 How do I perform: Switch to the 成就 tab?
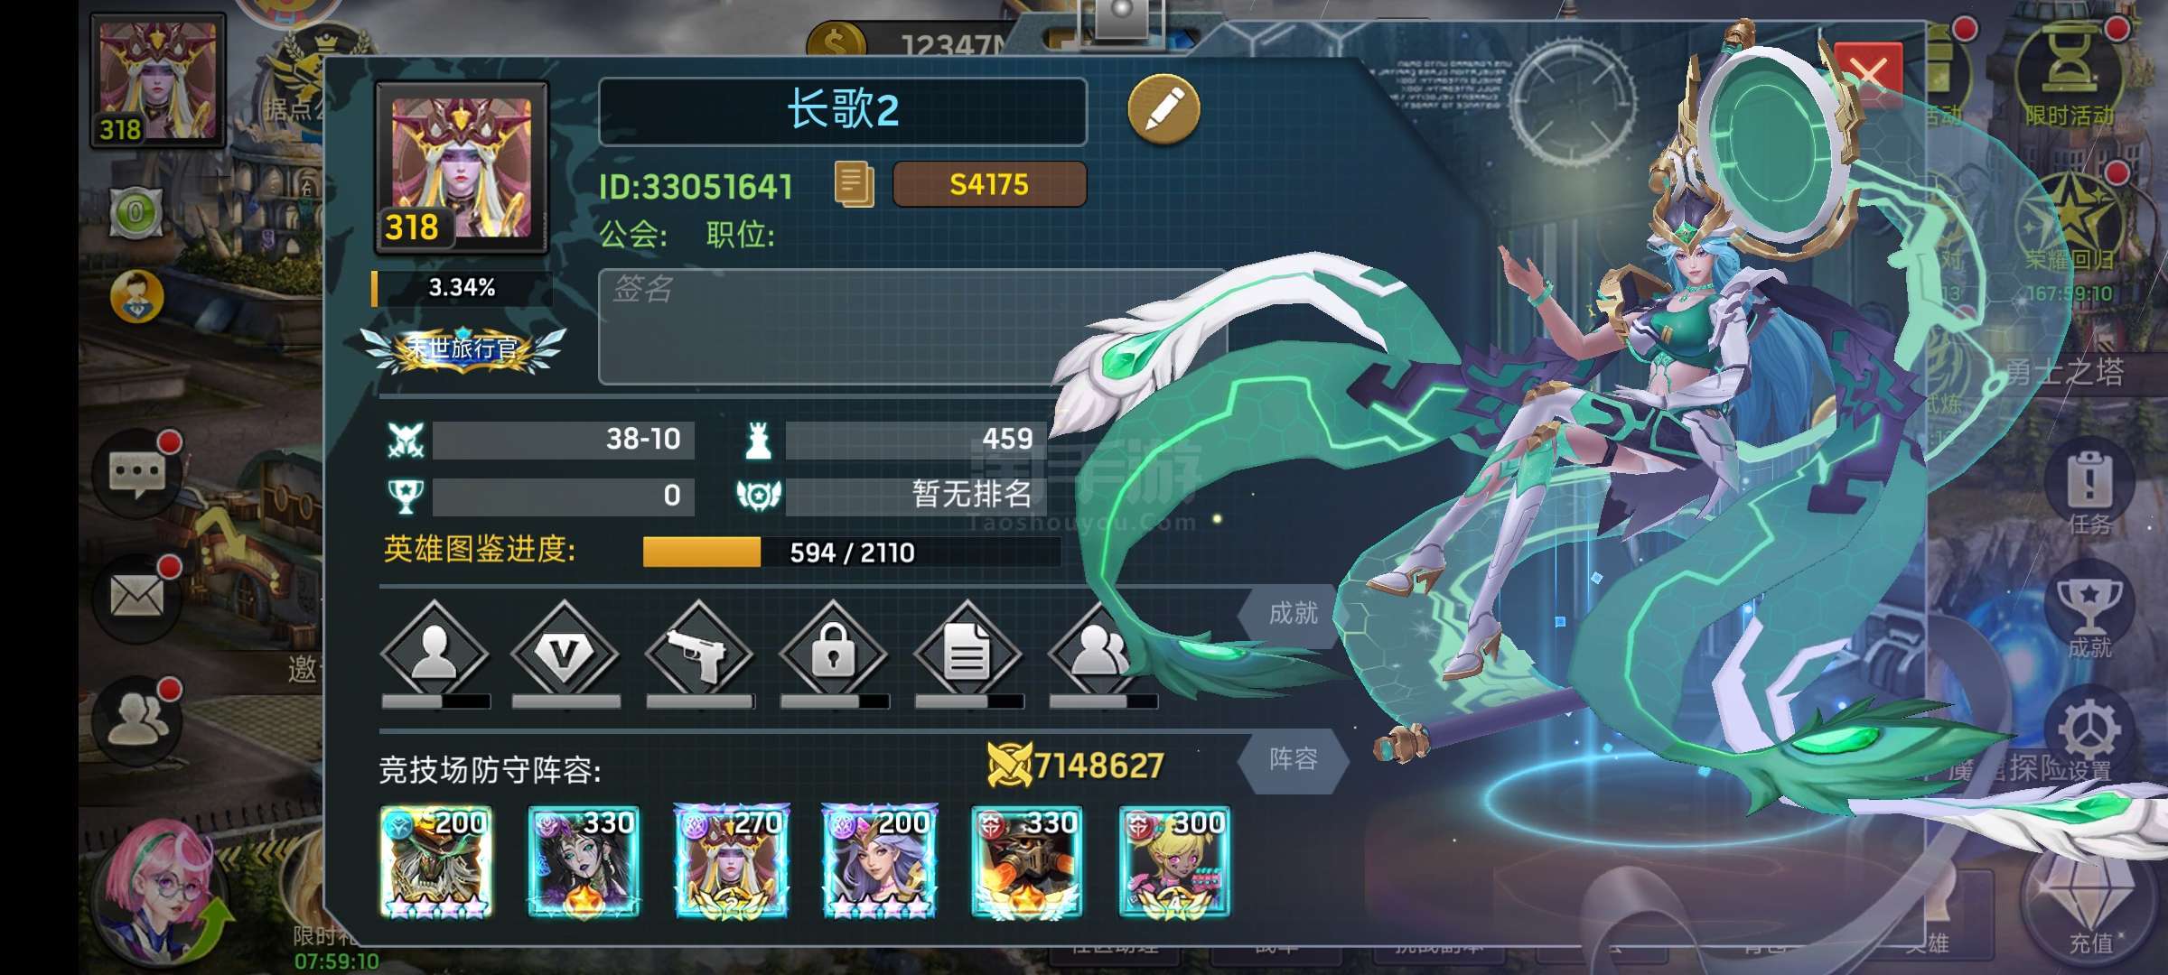tap(1293, 614)
